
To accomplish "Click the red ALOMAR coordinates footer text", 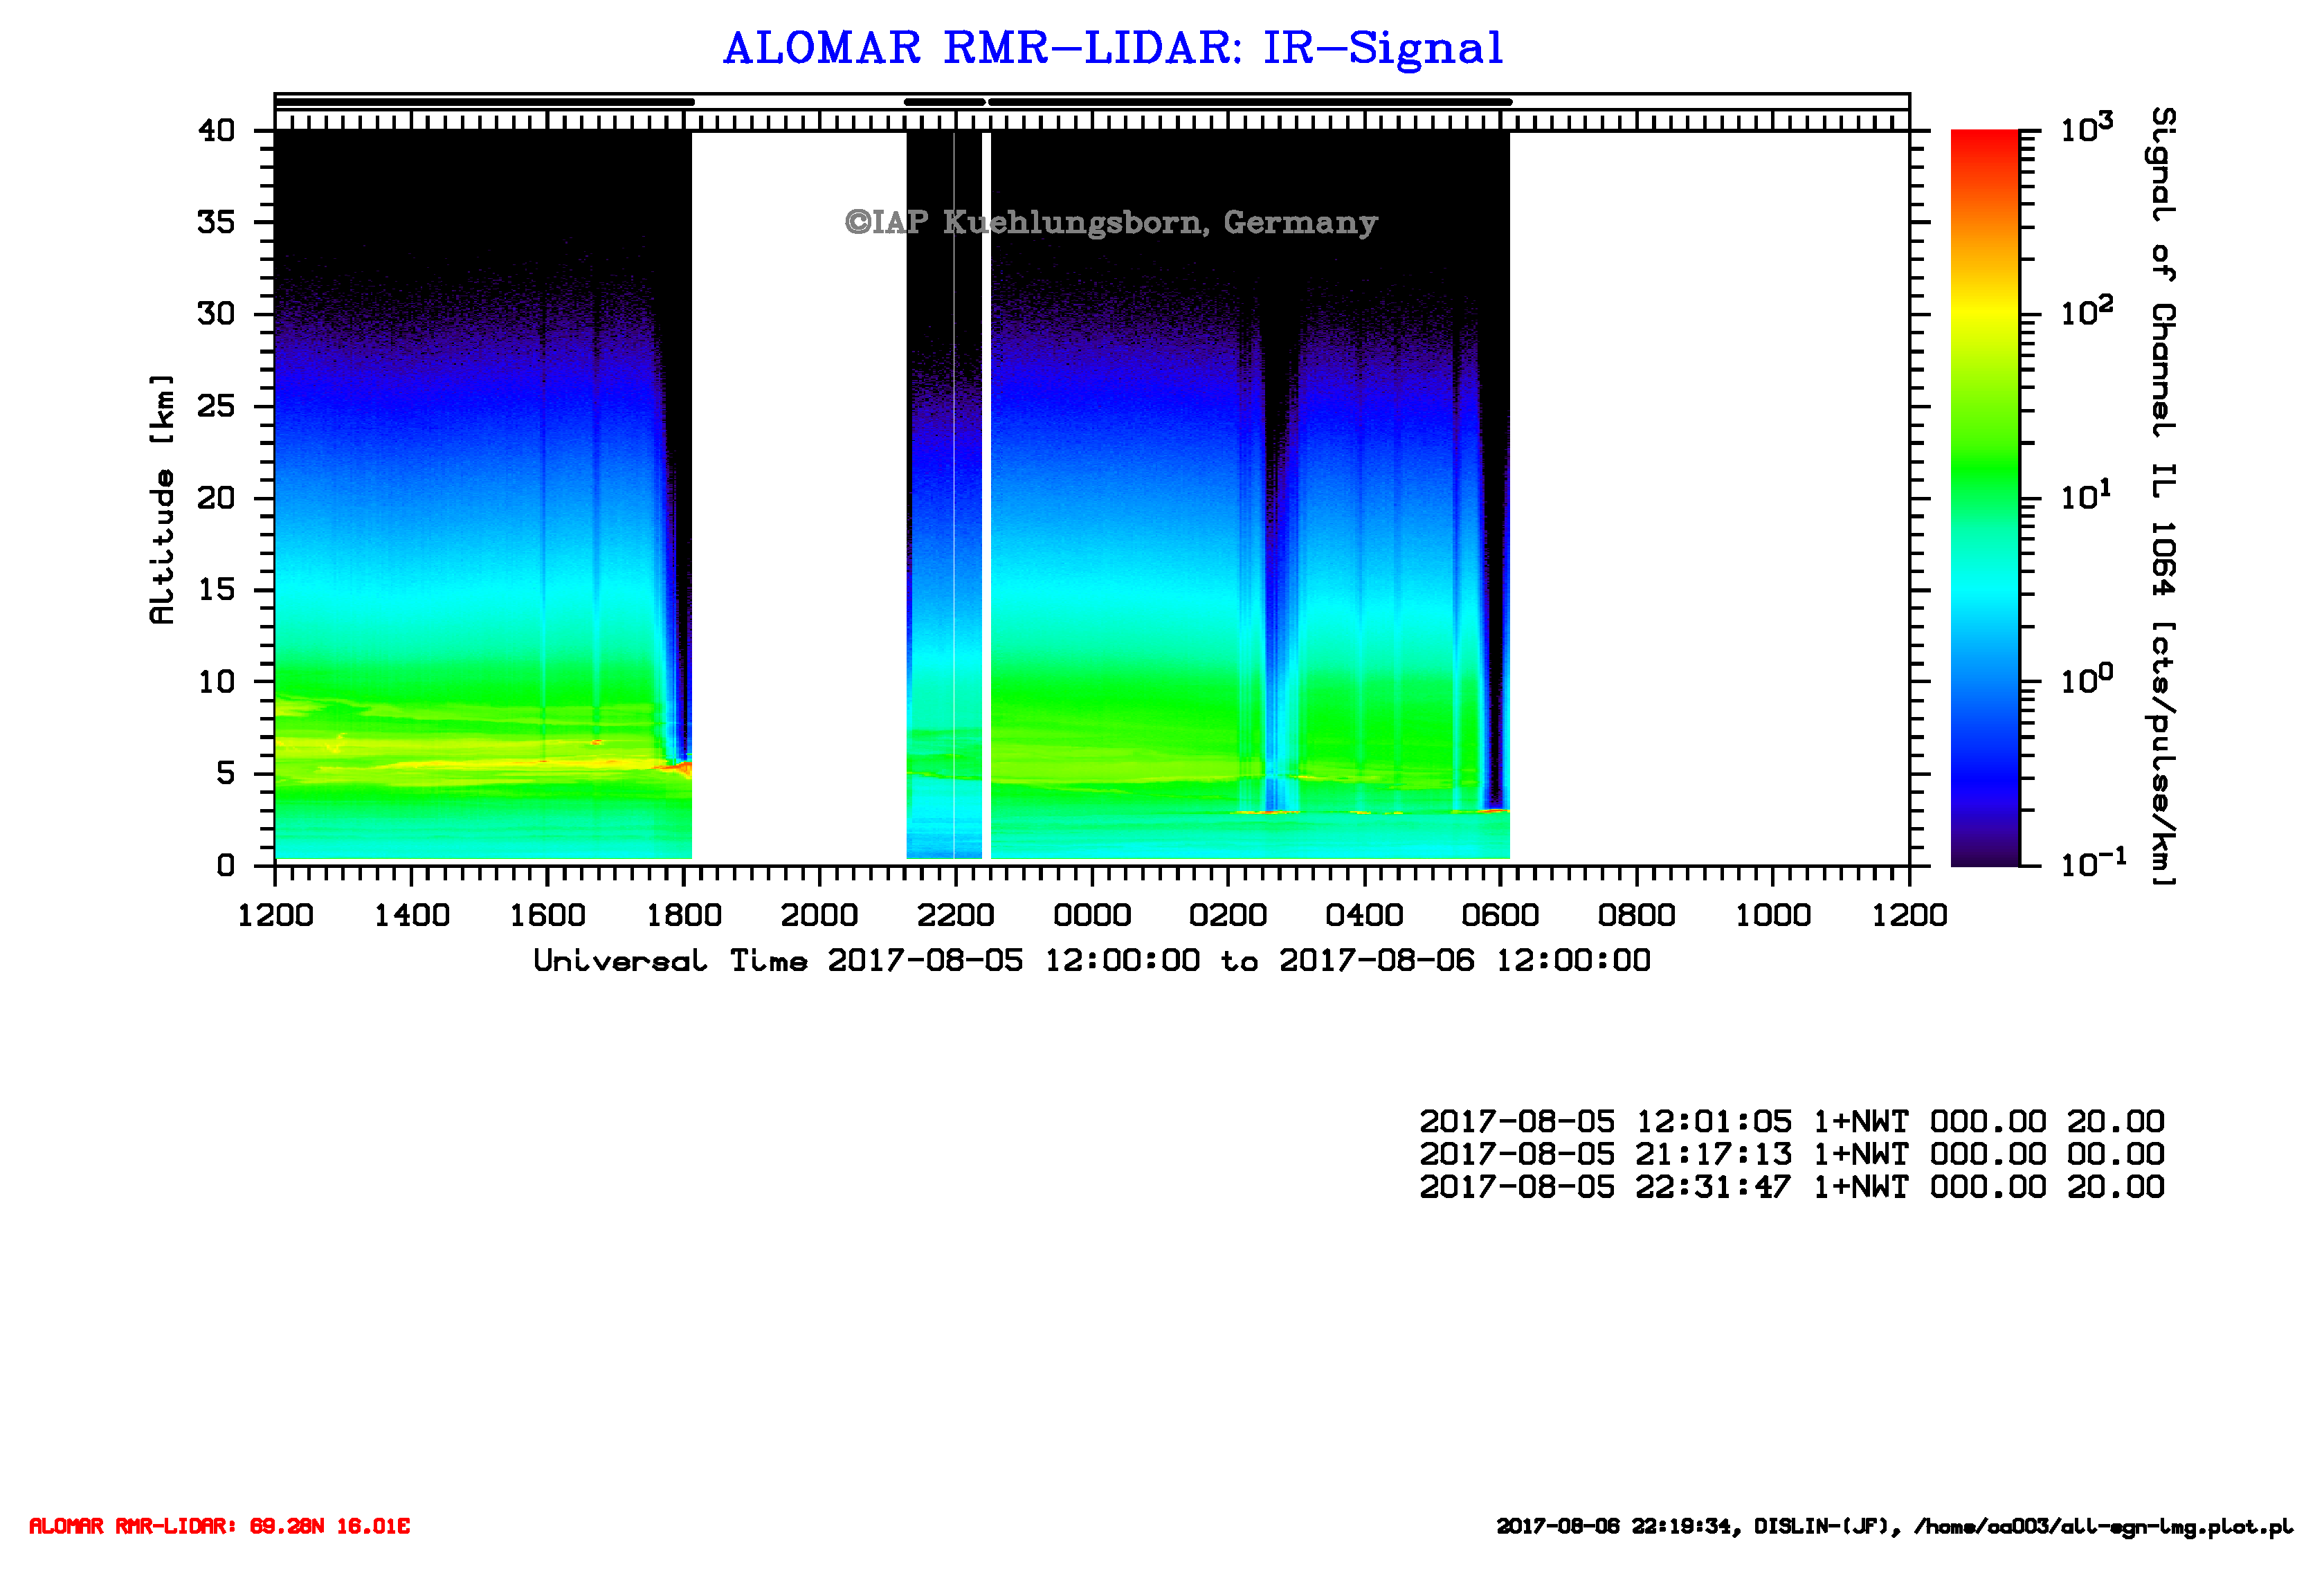I will click(x=219, y=1526).
